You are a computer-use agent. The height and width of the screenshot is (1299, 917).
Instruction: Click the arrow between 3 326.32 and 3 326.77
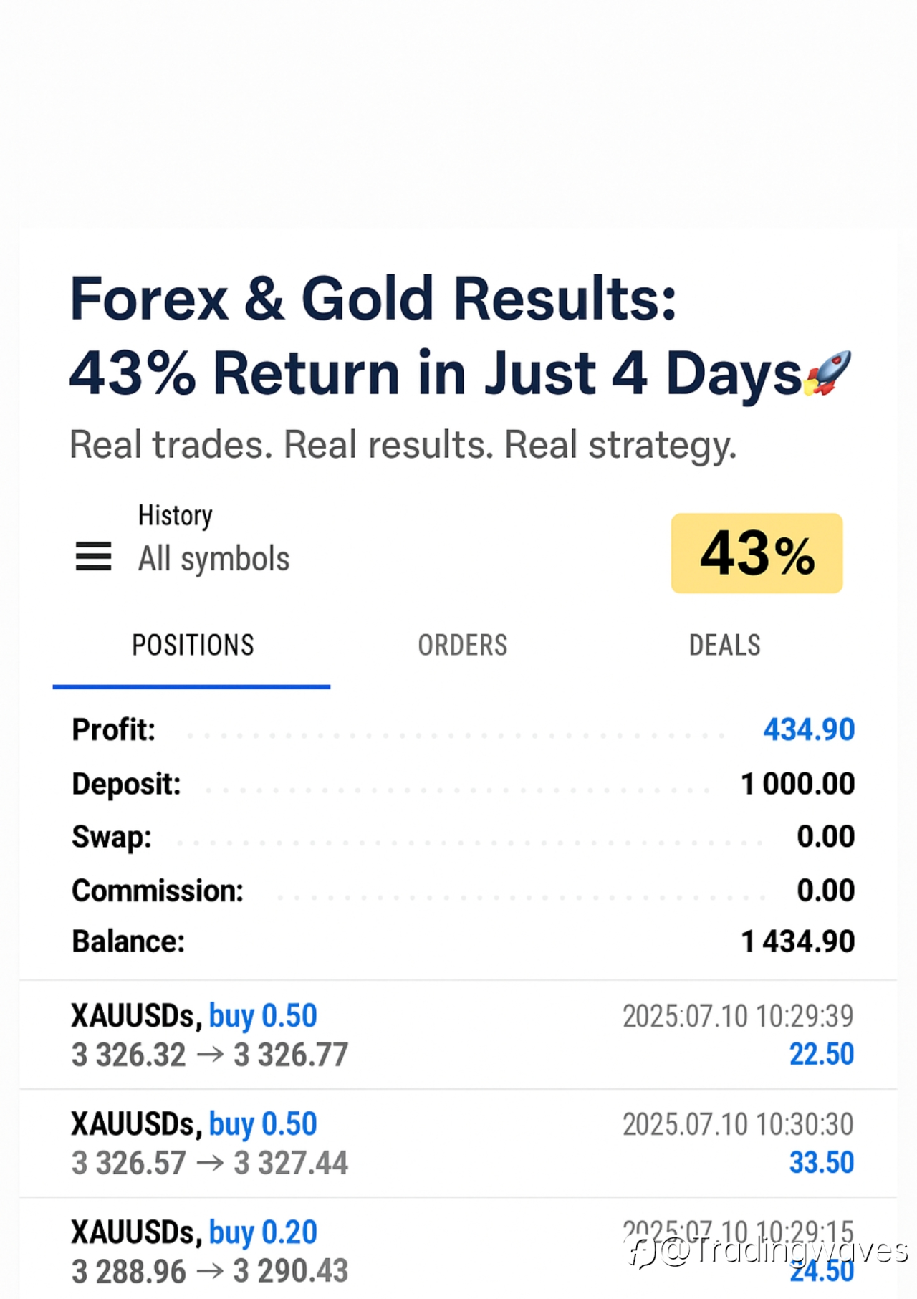click(x=210, y=1055)
